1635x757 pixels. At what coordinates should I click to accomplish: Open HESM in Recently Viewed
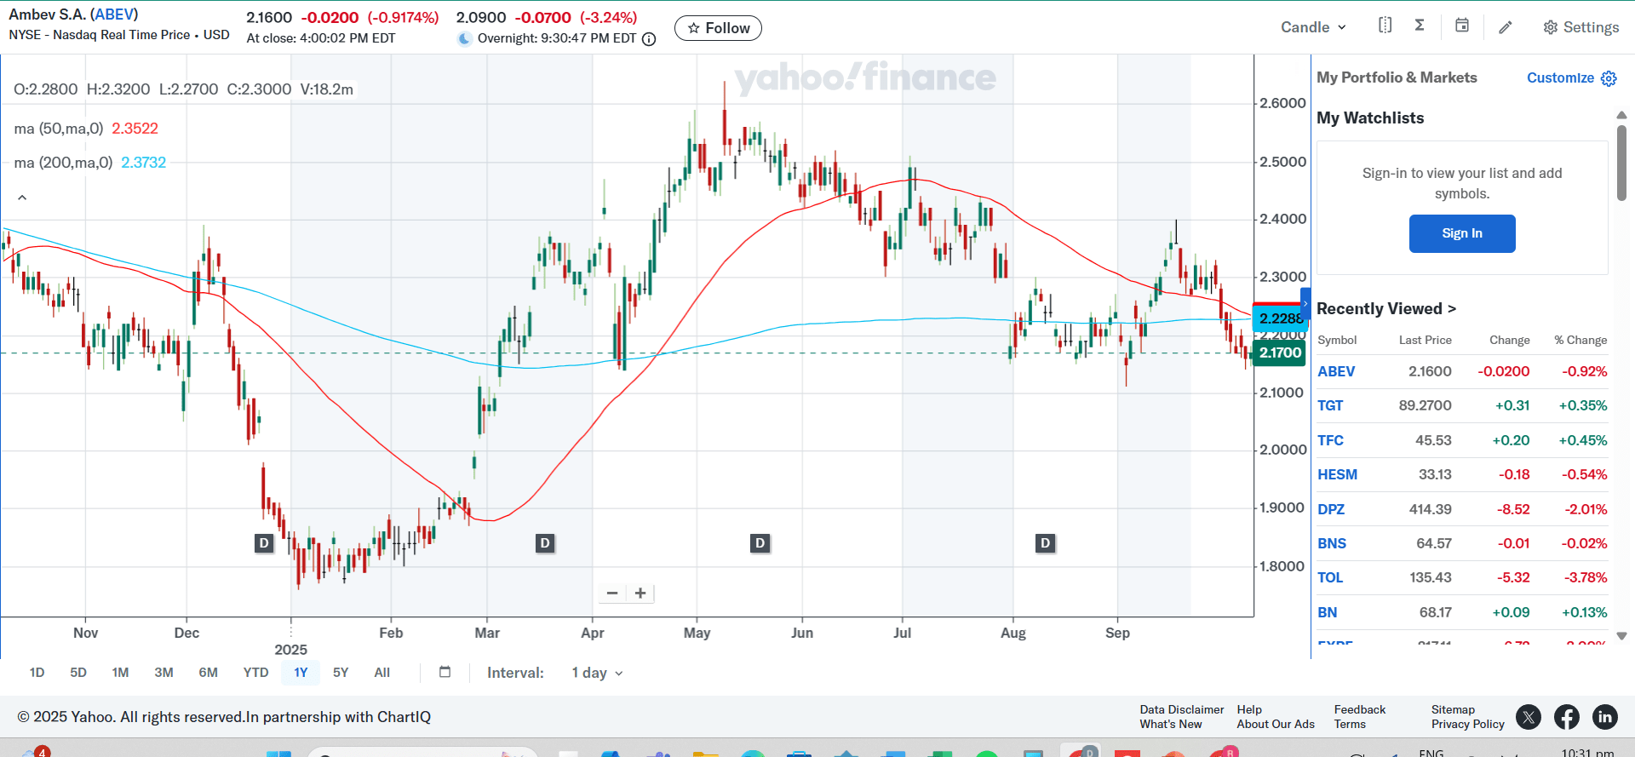(1337, 474)
